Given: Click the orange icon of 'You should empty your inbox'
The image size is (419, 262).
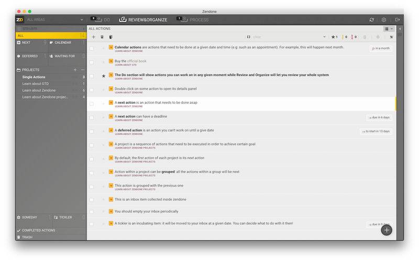Looking at the screenshot, I should pyautogui.click(x=111, y=212).
